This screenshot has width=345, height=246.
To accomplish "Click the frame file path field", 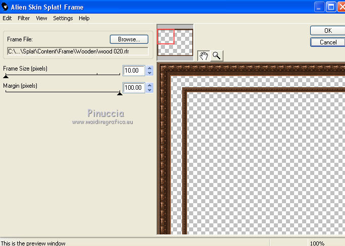I will click(x=78, y=51).
